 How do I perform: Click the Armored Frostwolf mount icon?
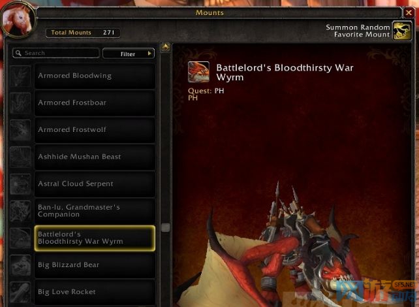pos(20,130)
